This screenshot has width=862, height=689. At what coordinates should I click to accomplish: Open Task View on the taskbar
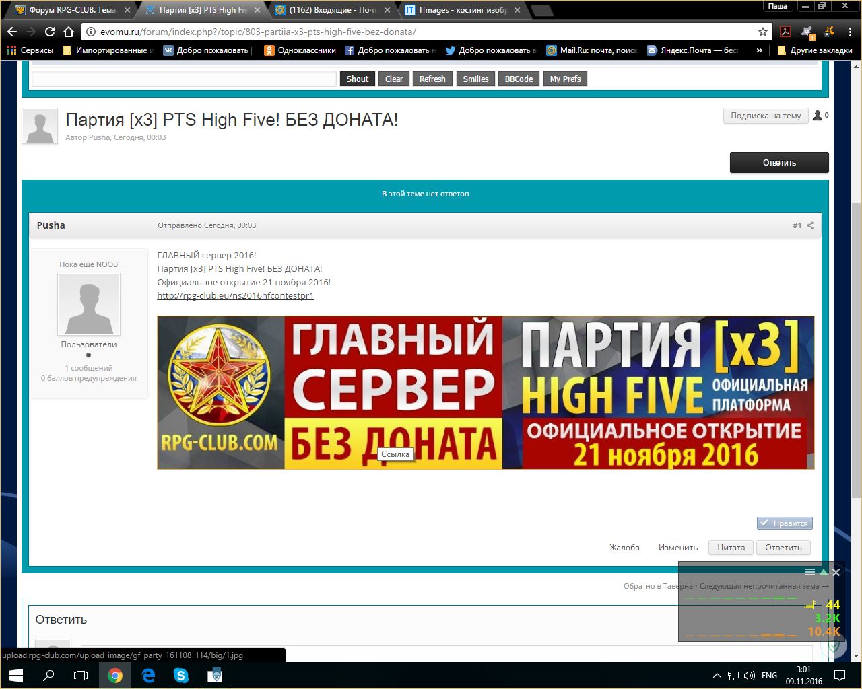[x=81, y=675]
